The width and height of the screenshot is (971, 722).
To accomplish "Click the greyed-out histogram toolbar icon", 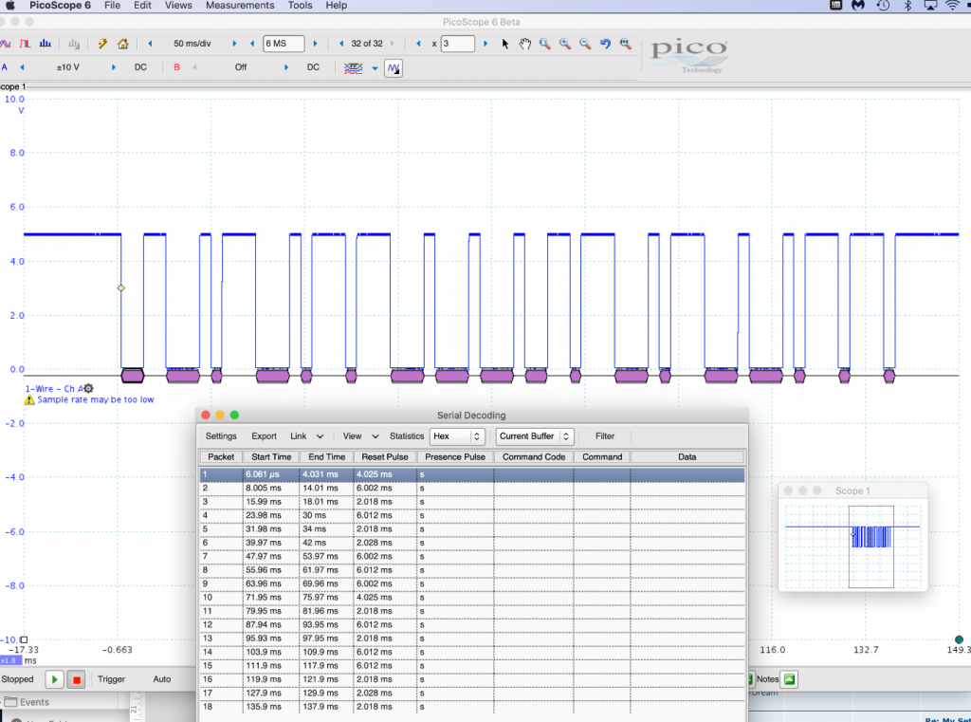I will coord(74,44).
